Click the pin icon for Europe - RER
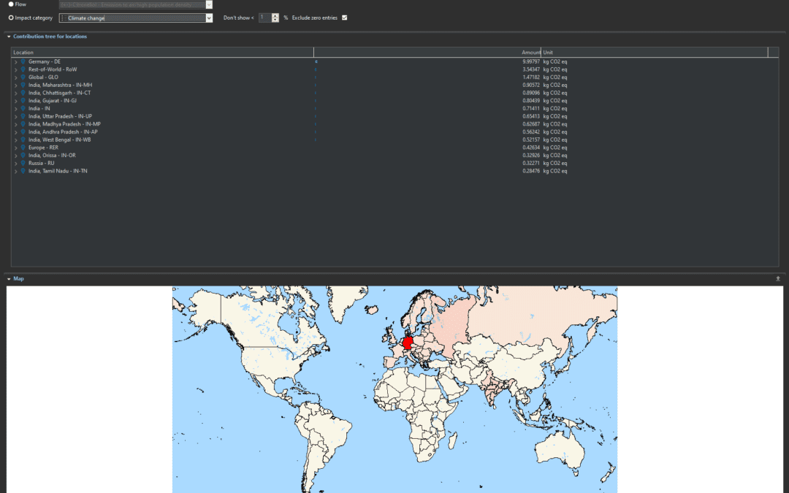The height and width of the screenshot is (493, 789). coord(23,148)
